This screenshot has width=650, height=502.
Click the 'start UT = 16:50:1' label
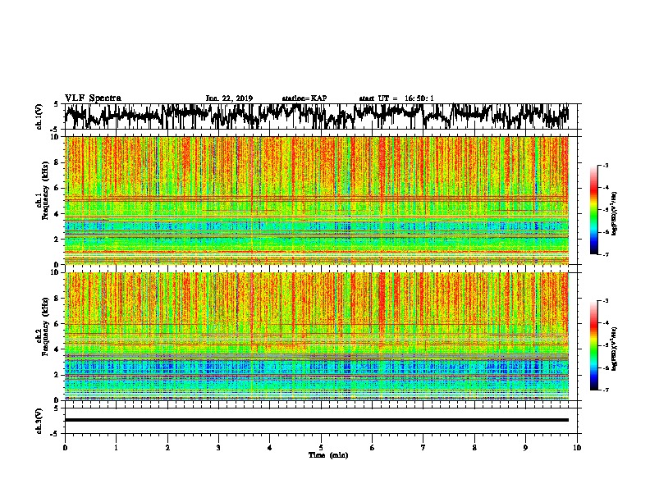396,98
